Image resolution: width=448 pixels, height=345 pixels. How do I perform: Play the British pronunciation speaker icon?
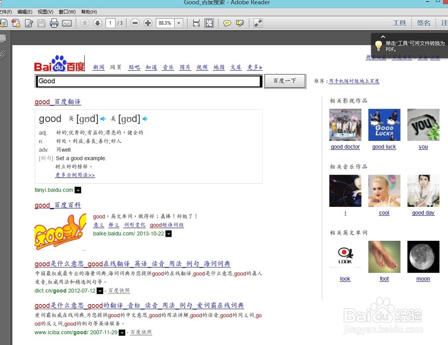(x=103, y=119)
